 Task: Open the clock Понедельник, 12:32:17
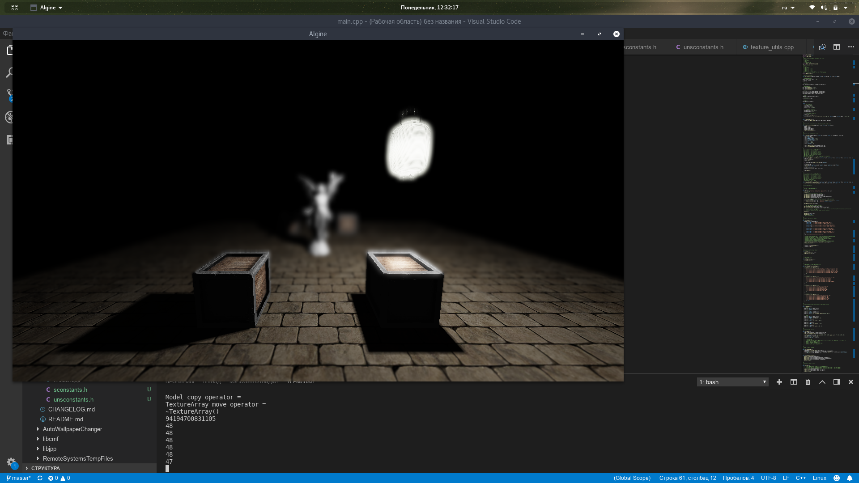click(x=429, y=8)
